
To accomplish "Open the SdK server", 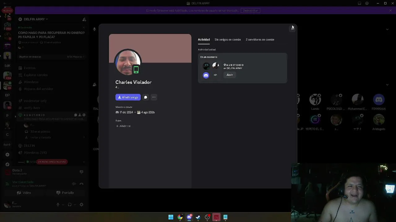I will (x=7, y=66).
